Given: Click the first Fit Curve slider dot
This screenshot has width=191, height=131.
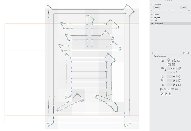Looking at the screenshot, I should [154, 11].
